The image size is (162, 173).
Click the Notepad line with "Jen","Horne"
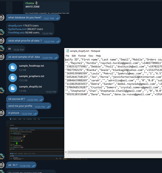(x=113, y=77)
